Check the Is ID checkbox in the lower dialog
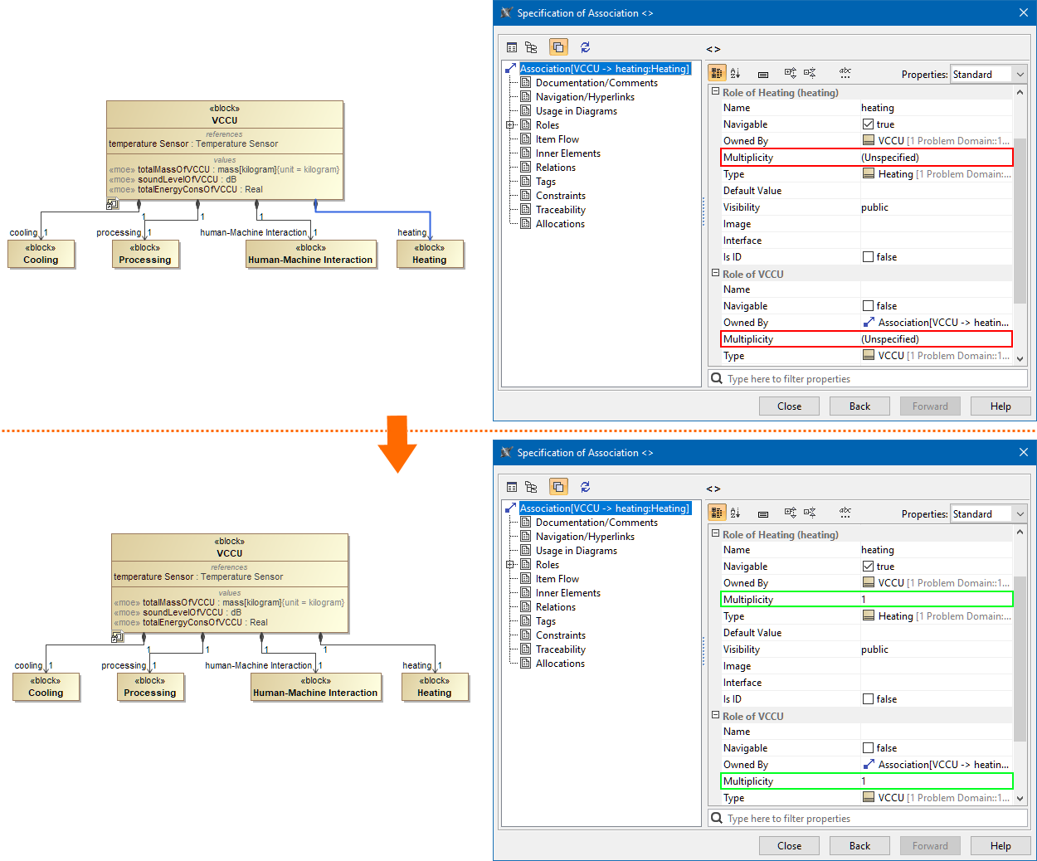The height and width of the screenshot is (861, 1037). pyautogui.click(x=868, y=699)
